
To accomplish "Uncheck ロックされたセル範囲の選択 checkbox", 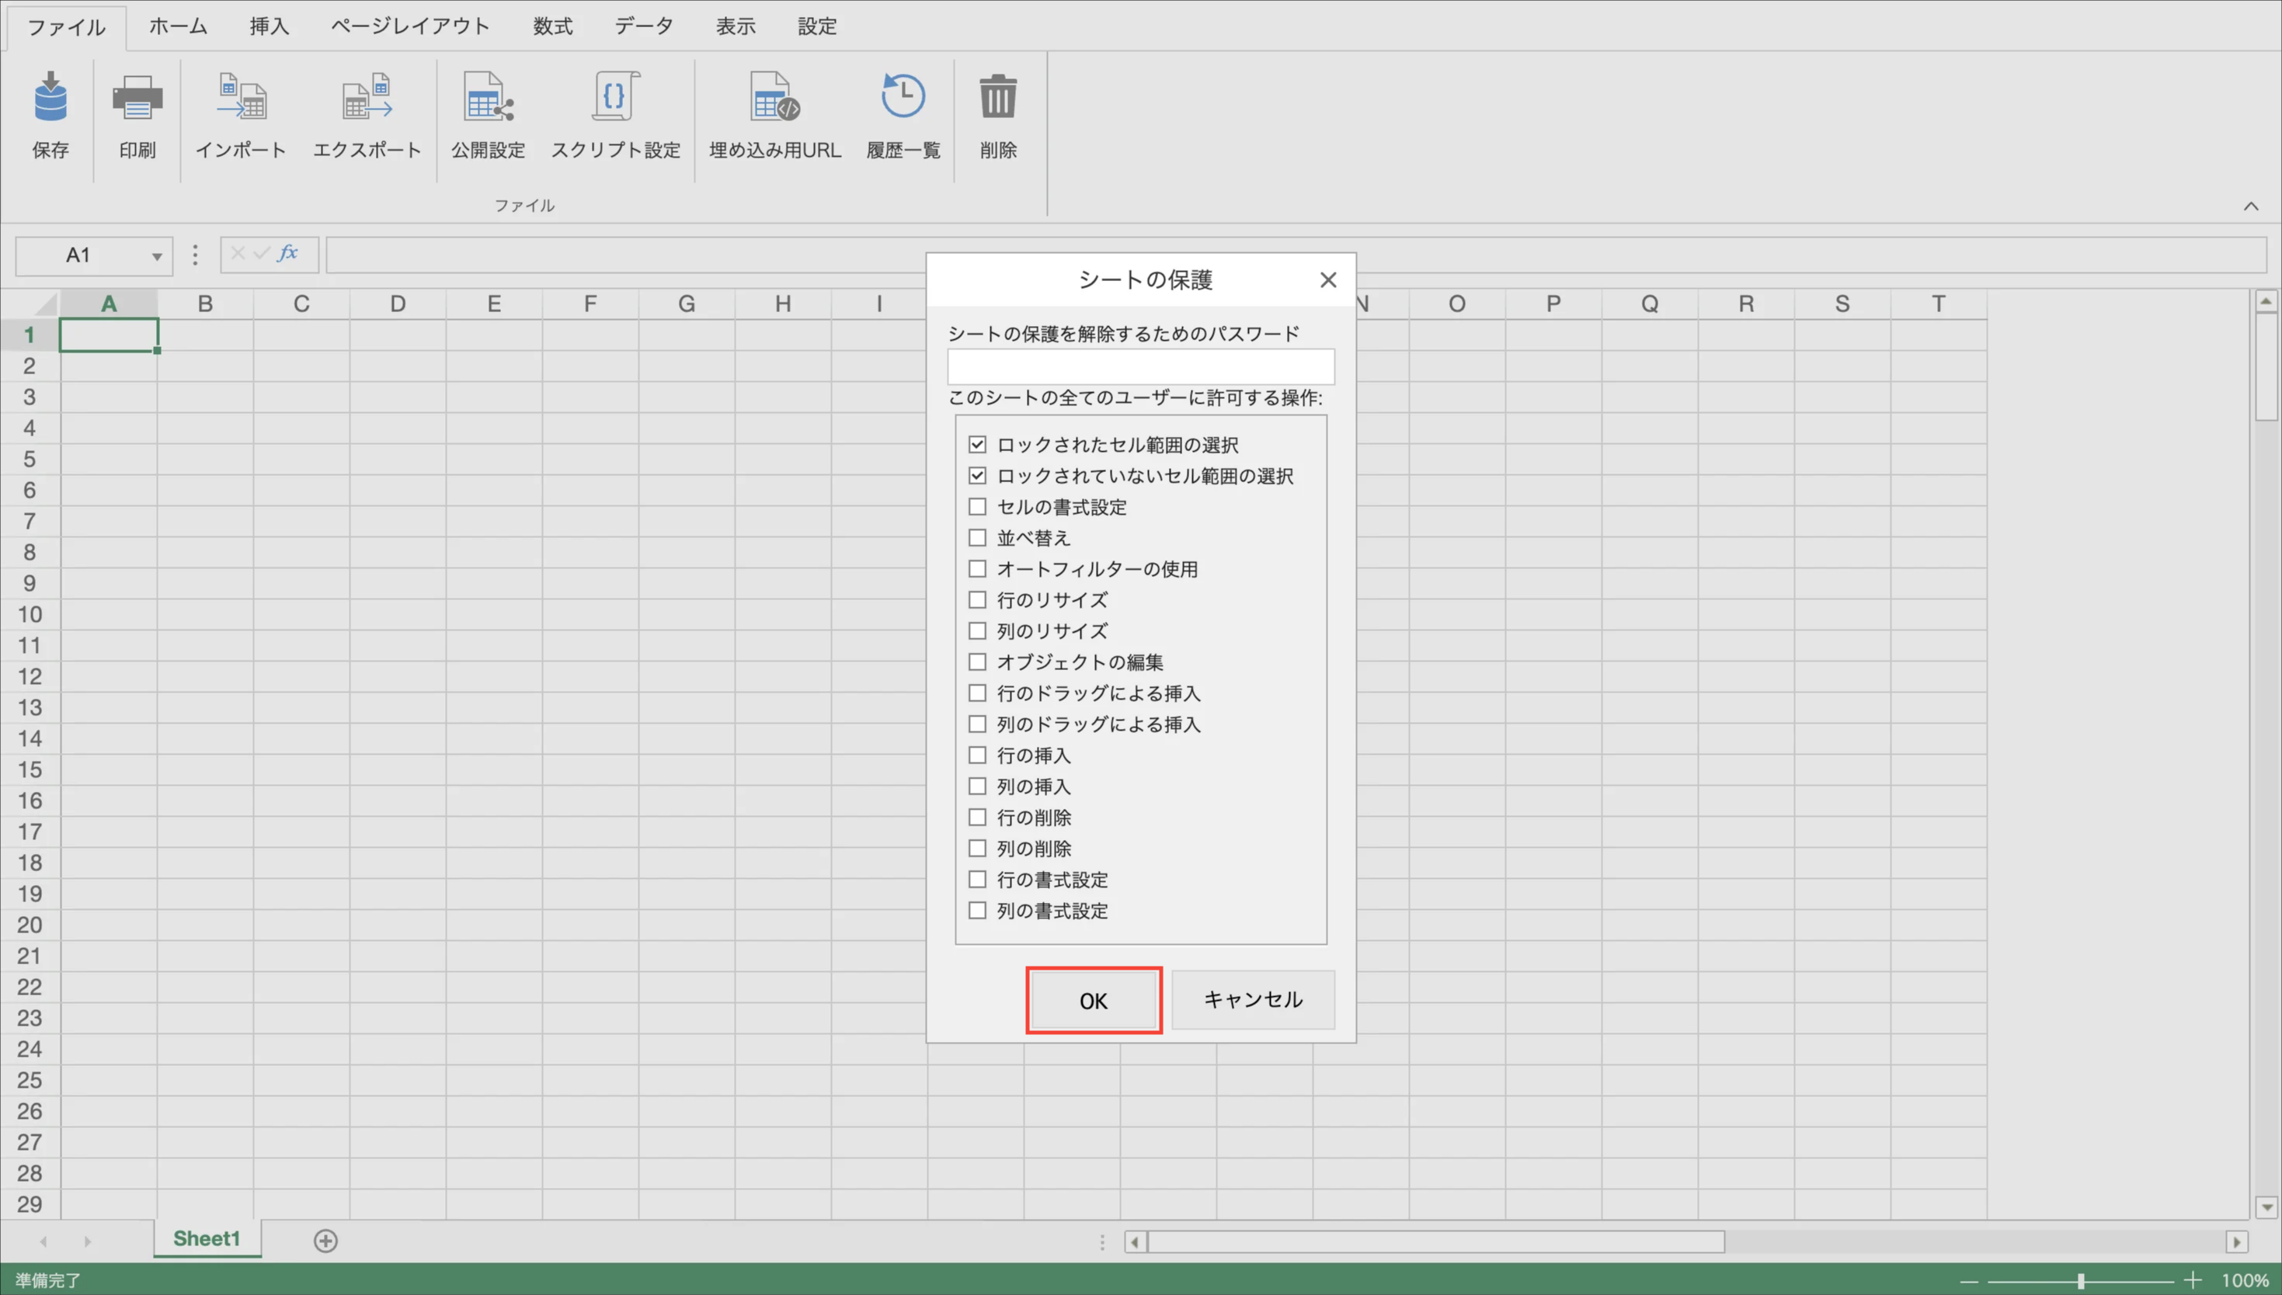I will pos(977,445).
